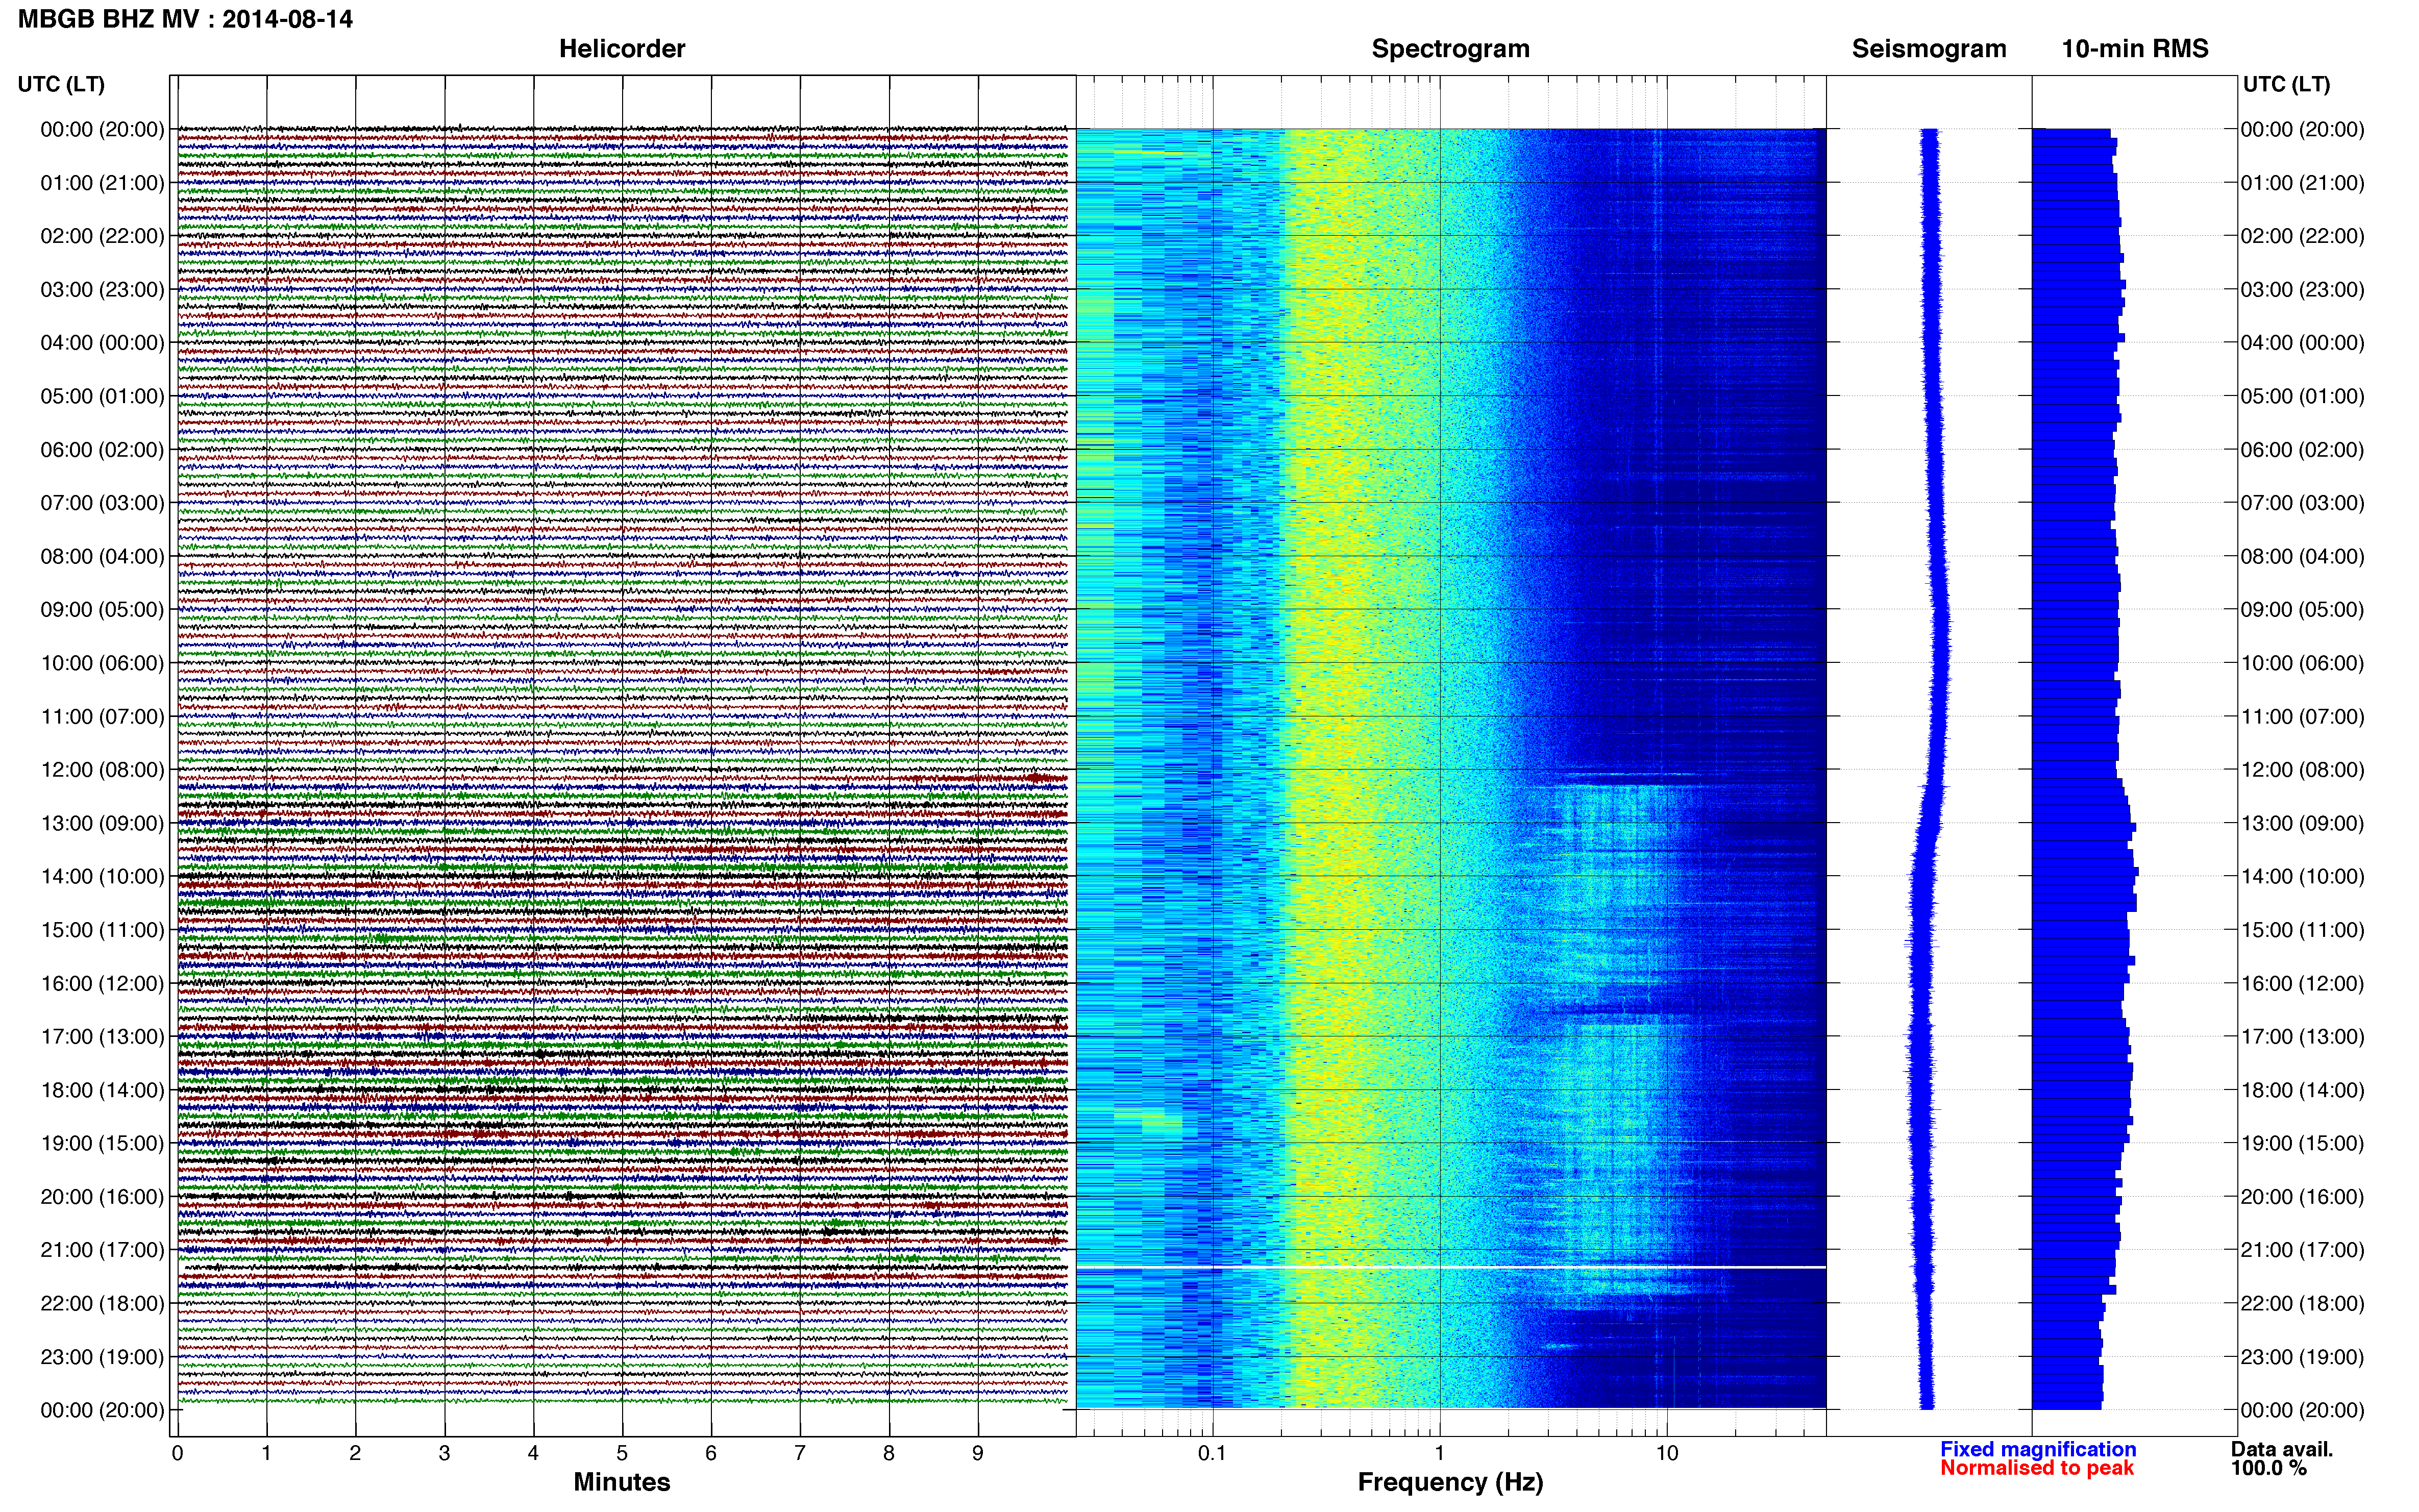
Task: Click '08:00 (04:00)' label beside the Helicorder
Action: pos(102,556)
